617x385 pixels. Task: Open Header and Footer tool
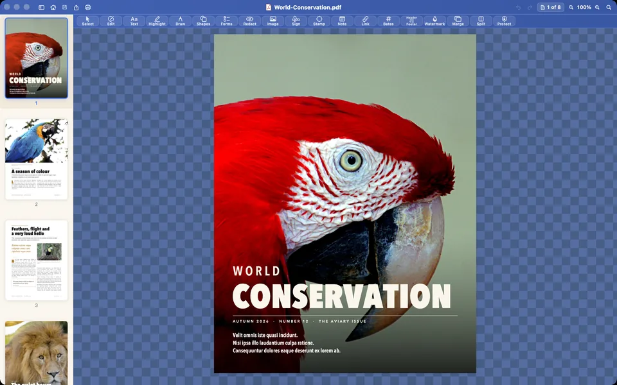point(411,21)
